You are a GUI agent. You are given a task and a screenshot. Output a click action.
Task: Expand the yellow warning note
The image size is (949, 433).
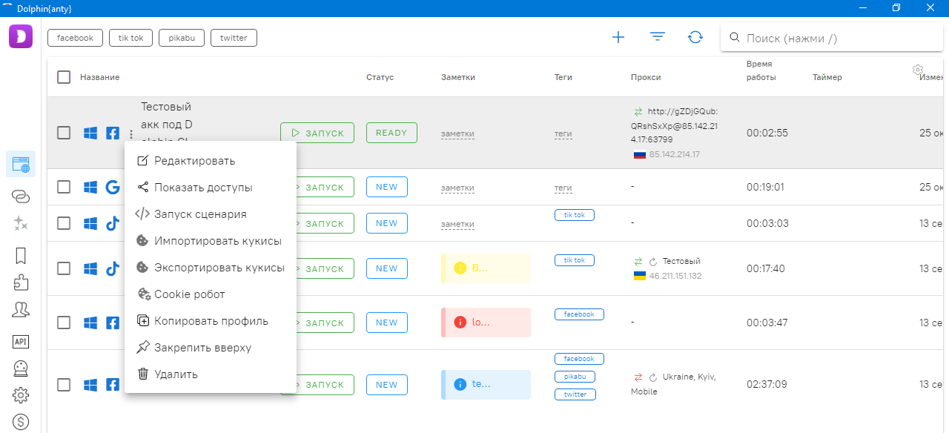(486, 268)
